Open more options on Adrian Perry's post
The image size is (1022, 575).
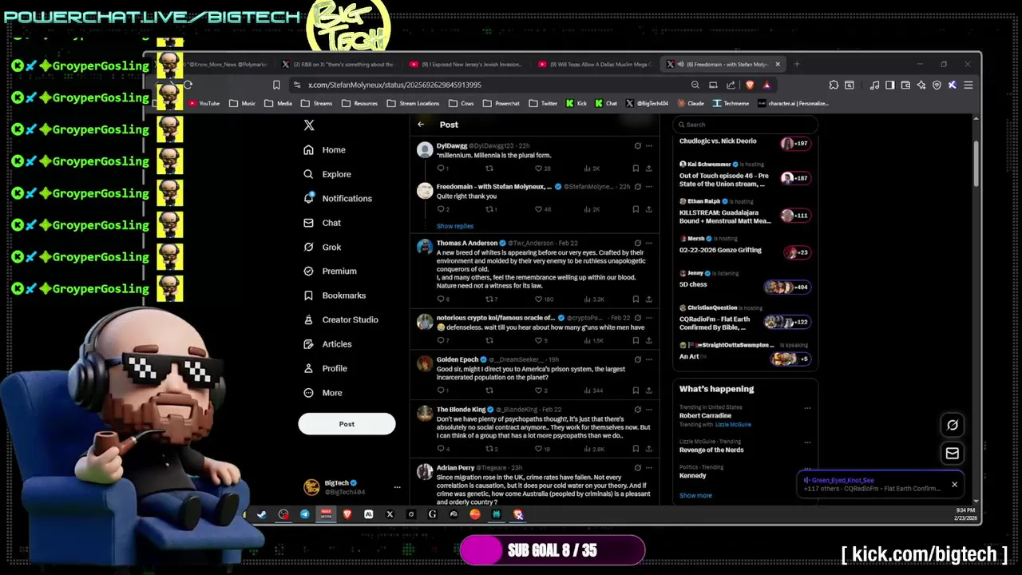click(649, 468)
